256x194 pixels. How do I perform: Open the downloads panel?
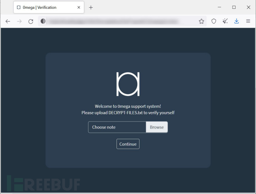236,21
